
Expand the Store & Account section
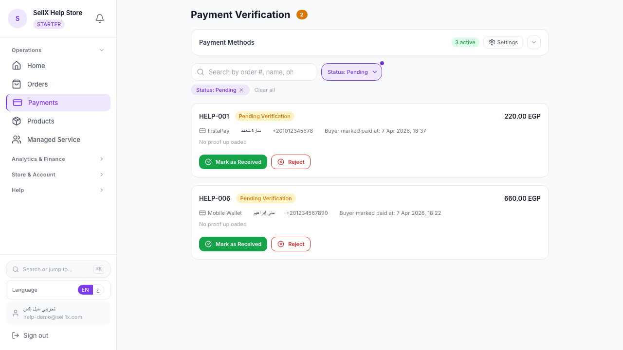[58, 175]
